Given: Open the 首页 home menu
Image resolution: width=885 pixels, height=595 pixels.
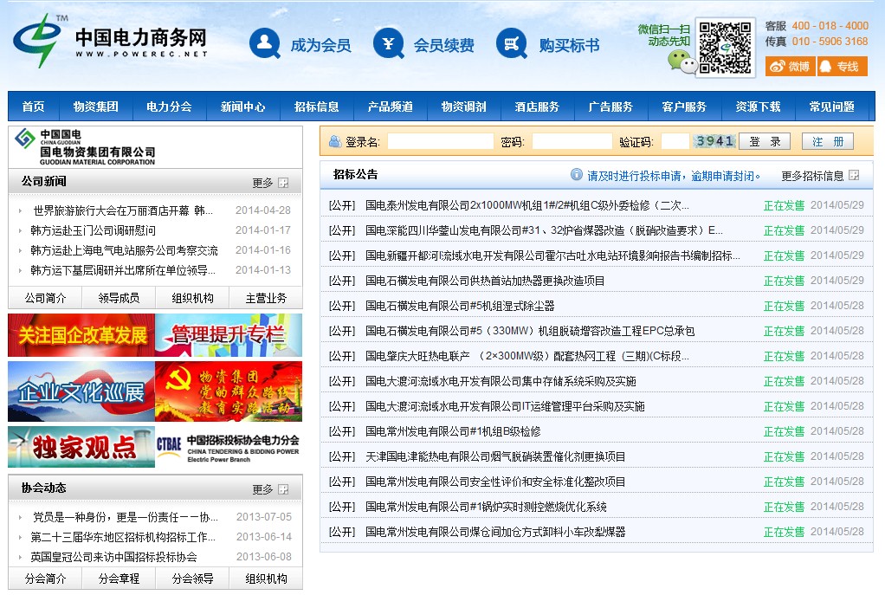Looking at the screenshot, I should pos(33,107).
